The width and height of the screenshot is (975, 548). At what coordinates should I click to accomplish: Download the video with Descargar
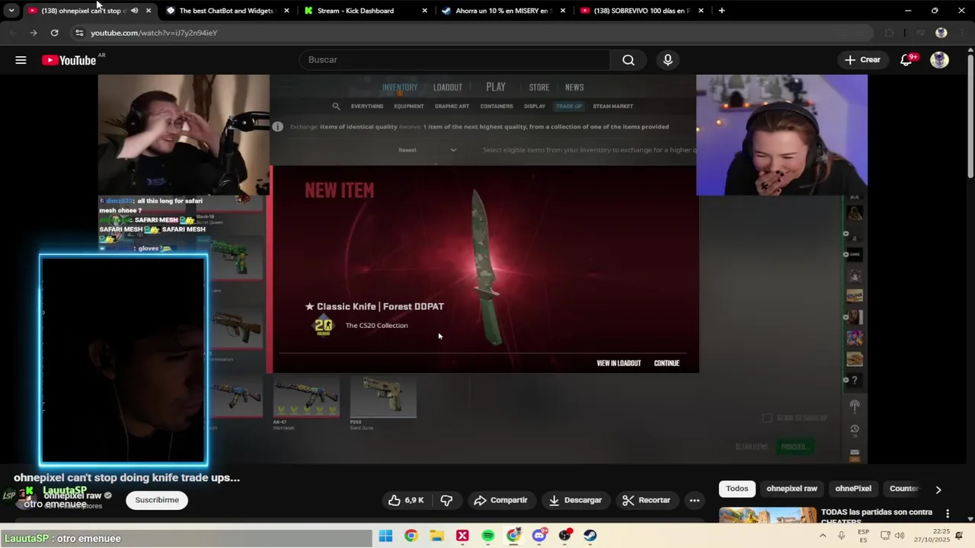[x=575, y=500]
